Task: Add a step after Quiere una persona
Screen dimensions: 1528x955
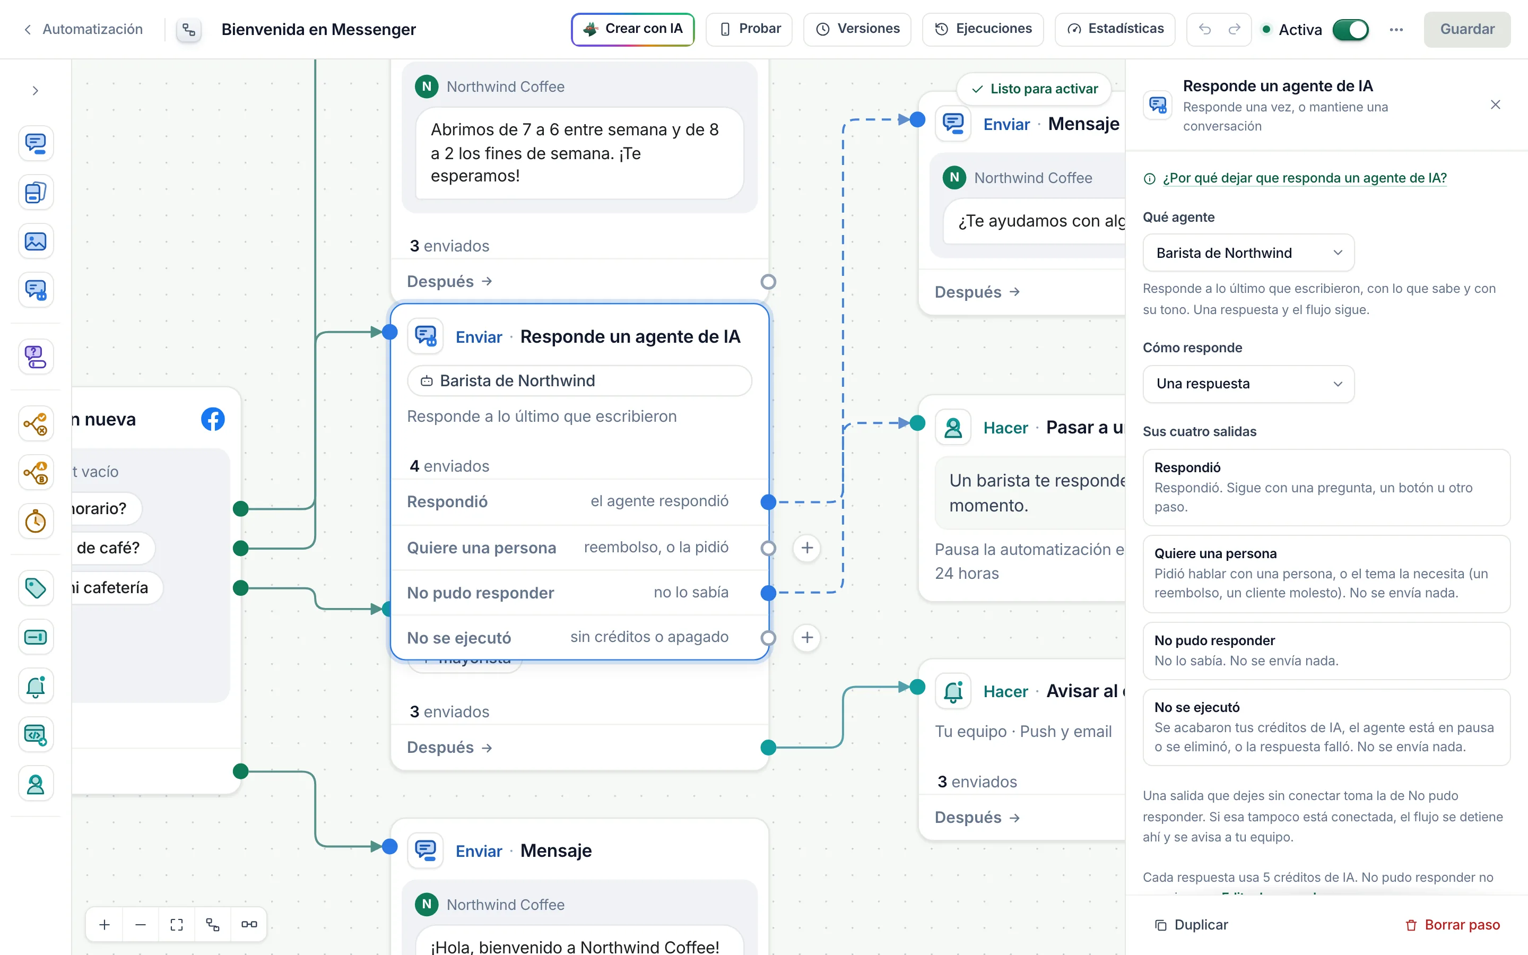Action: click(x=807, y=548)
